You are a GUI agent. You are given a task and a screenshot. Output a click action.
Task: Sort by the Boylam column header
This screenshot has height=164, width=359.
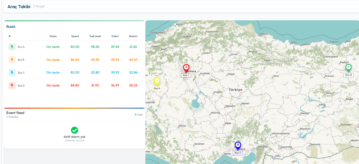point(133,36)
